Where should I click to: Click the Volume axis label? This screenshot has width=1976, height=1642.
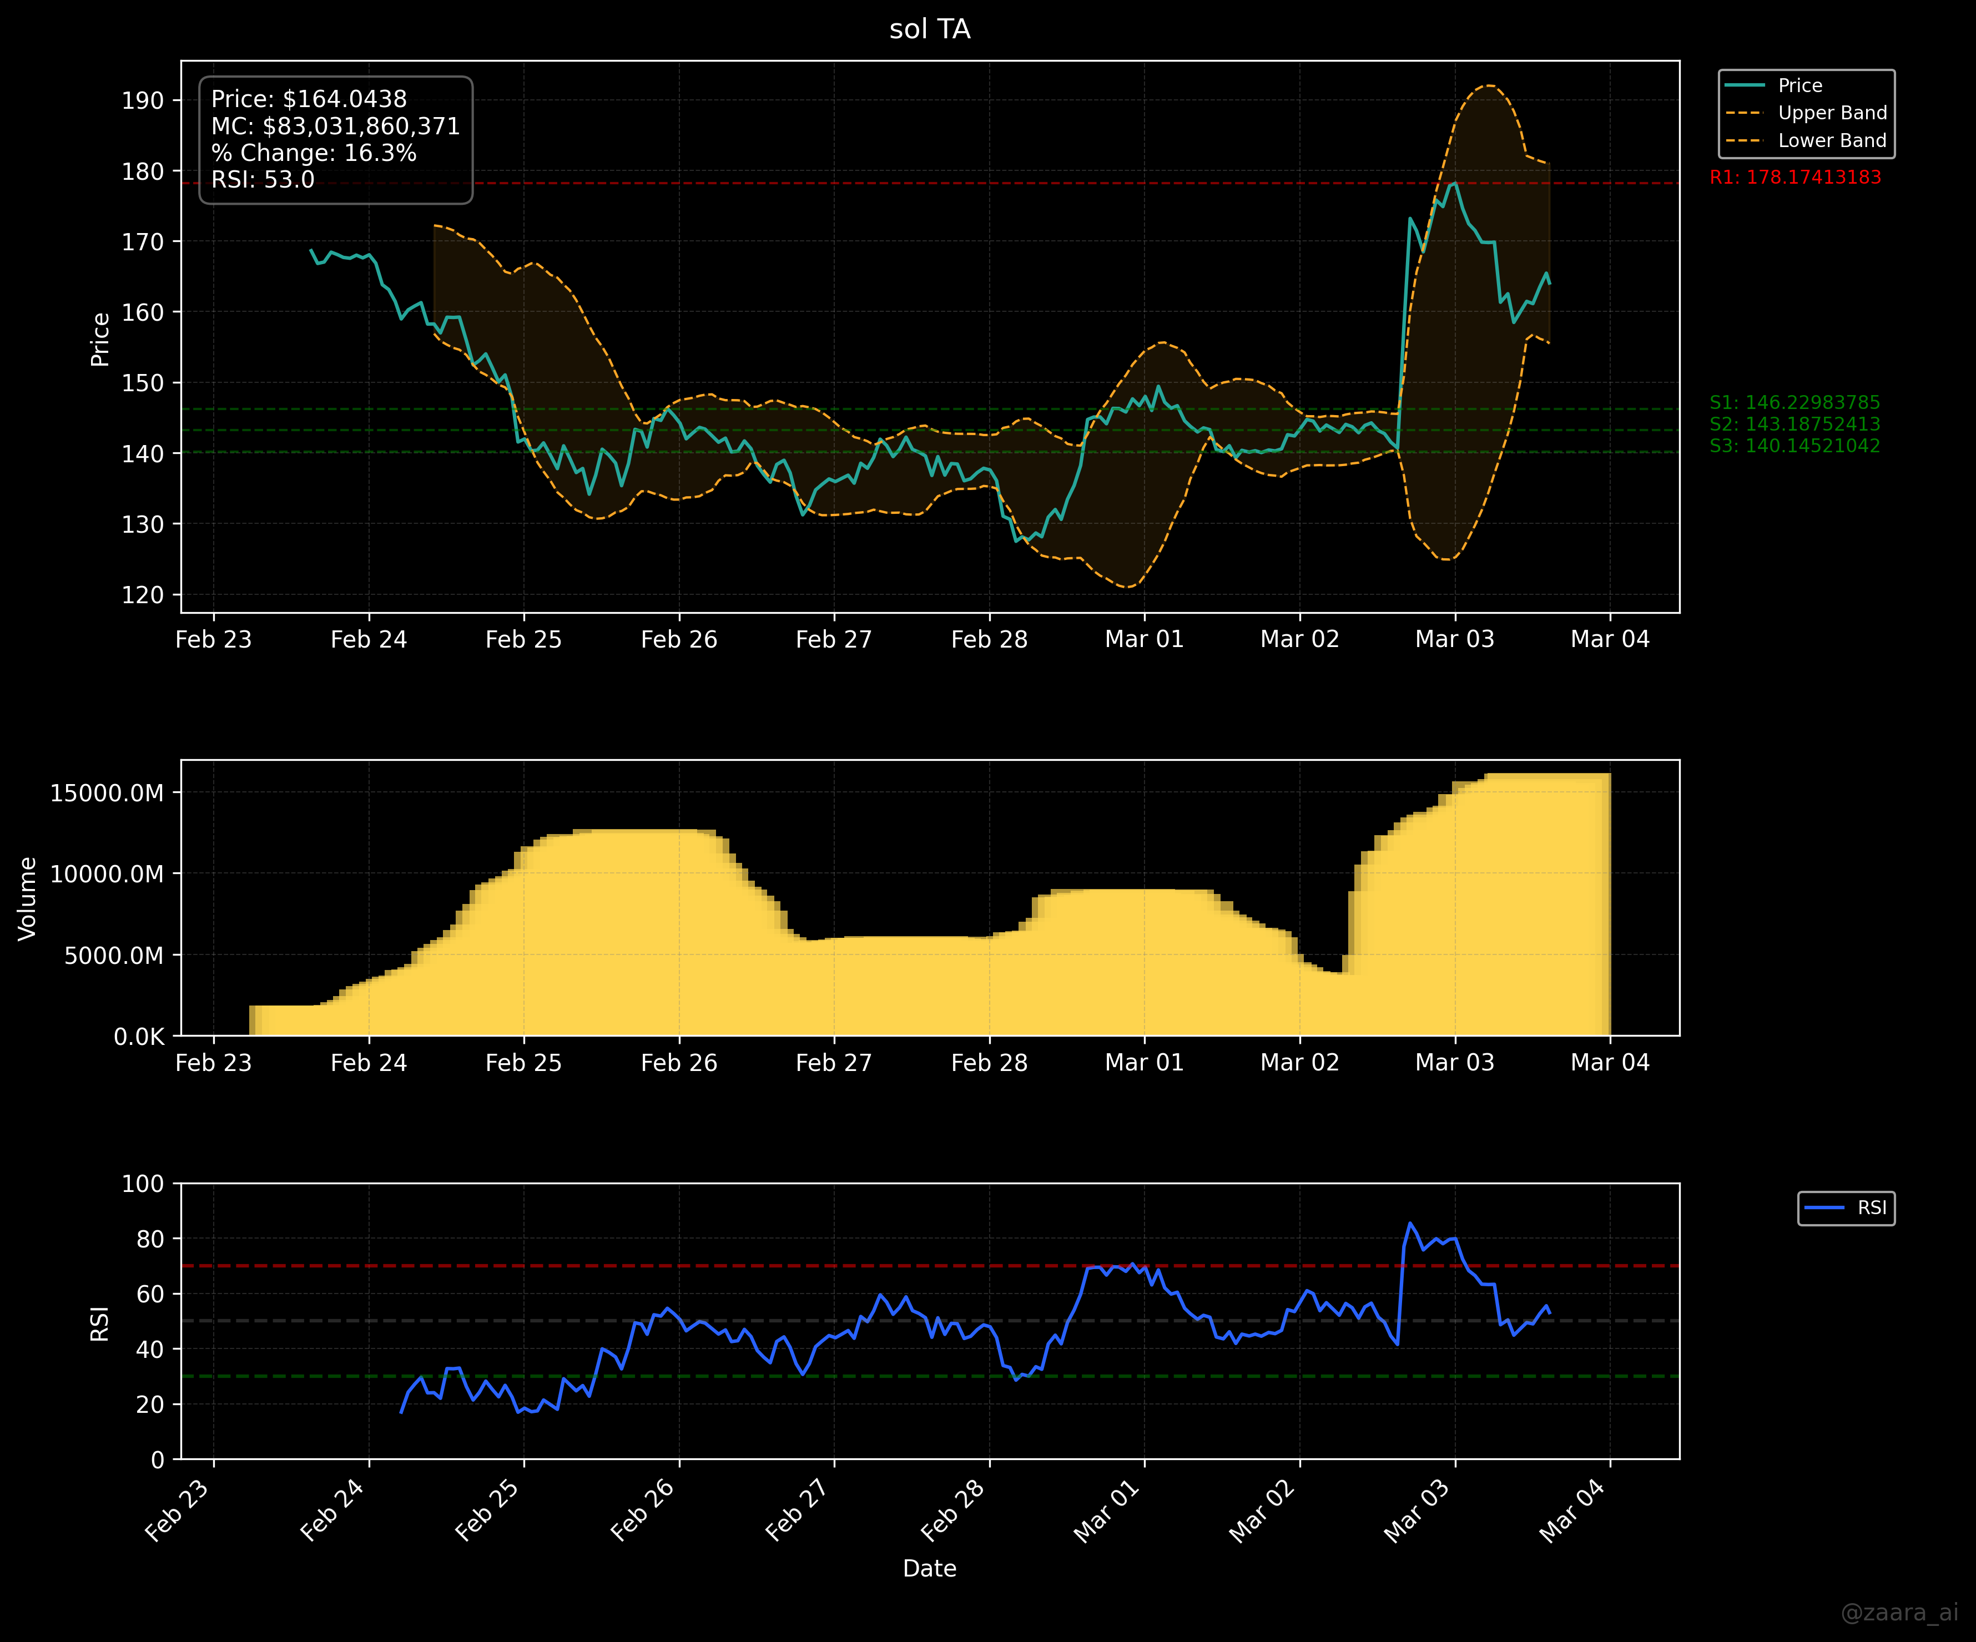(x=27, y=898)
